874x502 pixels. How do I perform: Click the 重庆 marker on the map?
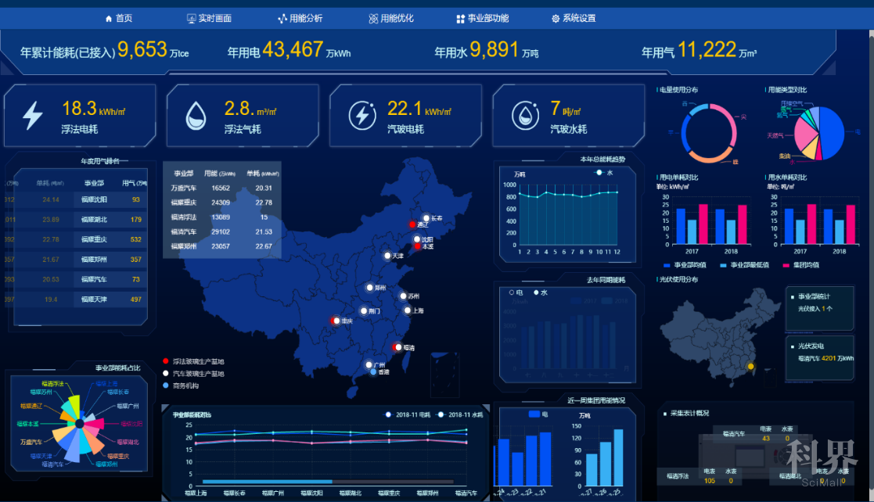pyautogui.click(x=335, y=321)
